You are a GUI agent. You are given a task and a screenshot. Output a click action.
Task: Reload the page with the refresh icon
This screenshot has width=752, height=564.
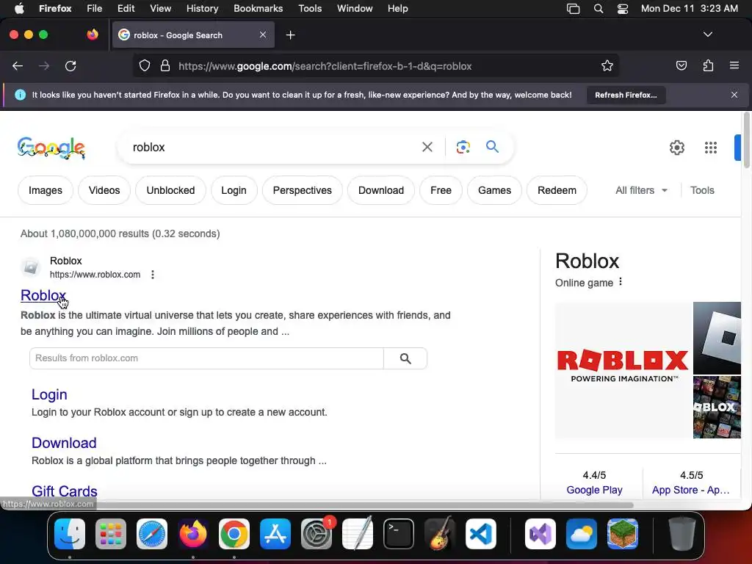[x=70, y=66]
